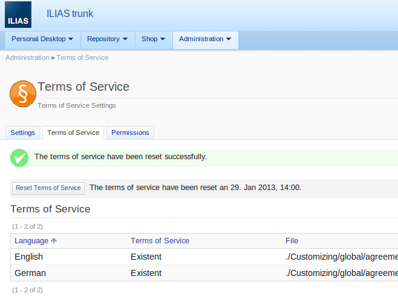Expand the Repository dropdown menu
The image size is (398, 302).
pyautogui.click(x=107, y=39)
